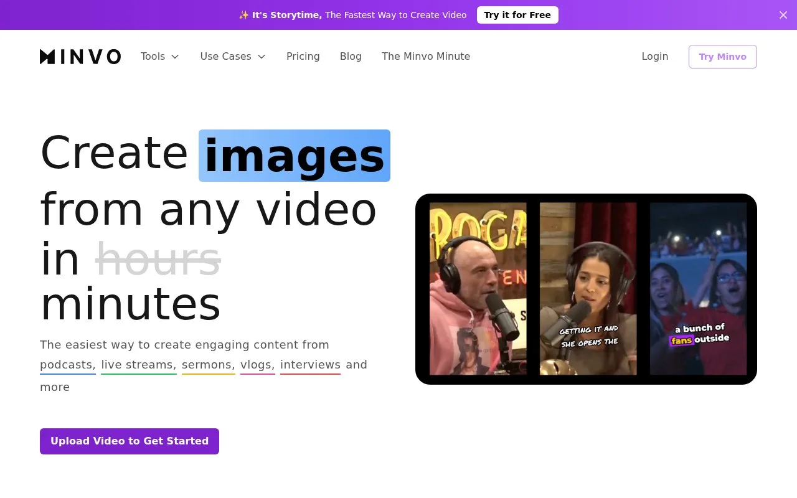The height and width of the screenshot is (498, 797).
Task: Visit The Minvo Minute page
Action: 426,56
